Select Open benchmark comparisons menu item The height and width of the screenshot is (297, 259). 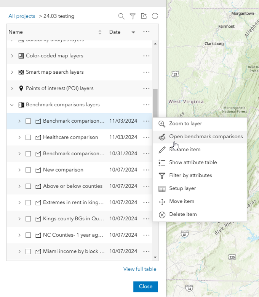[x=206, y=136]
